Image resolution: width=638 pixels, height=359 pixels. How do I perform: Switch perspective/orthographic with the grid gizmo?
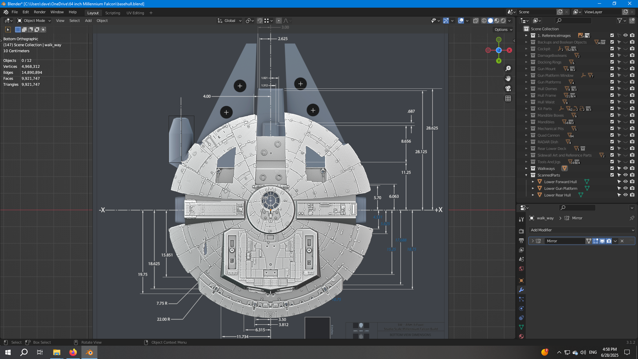508,98
